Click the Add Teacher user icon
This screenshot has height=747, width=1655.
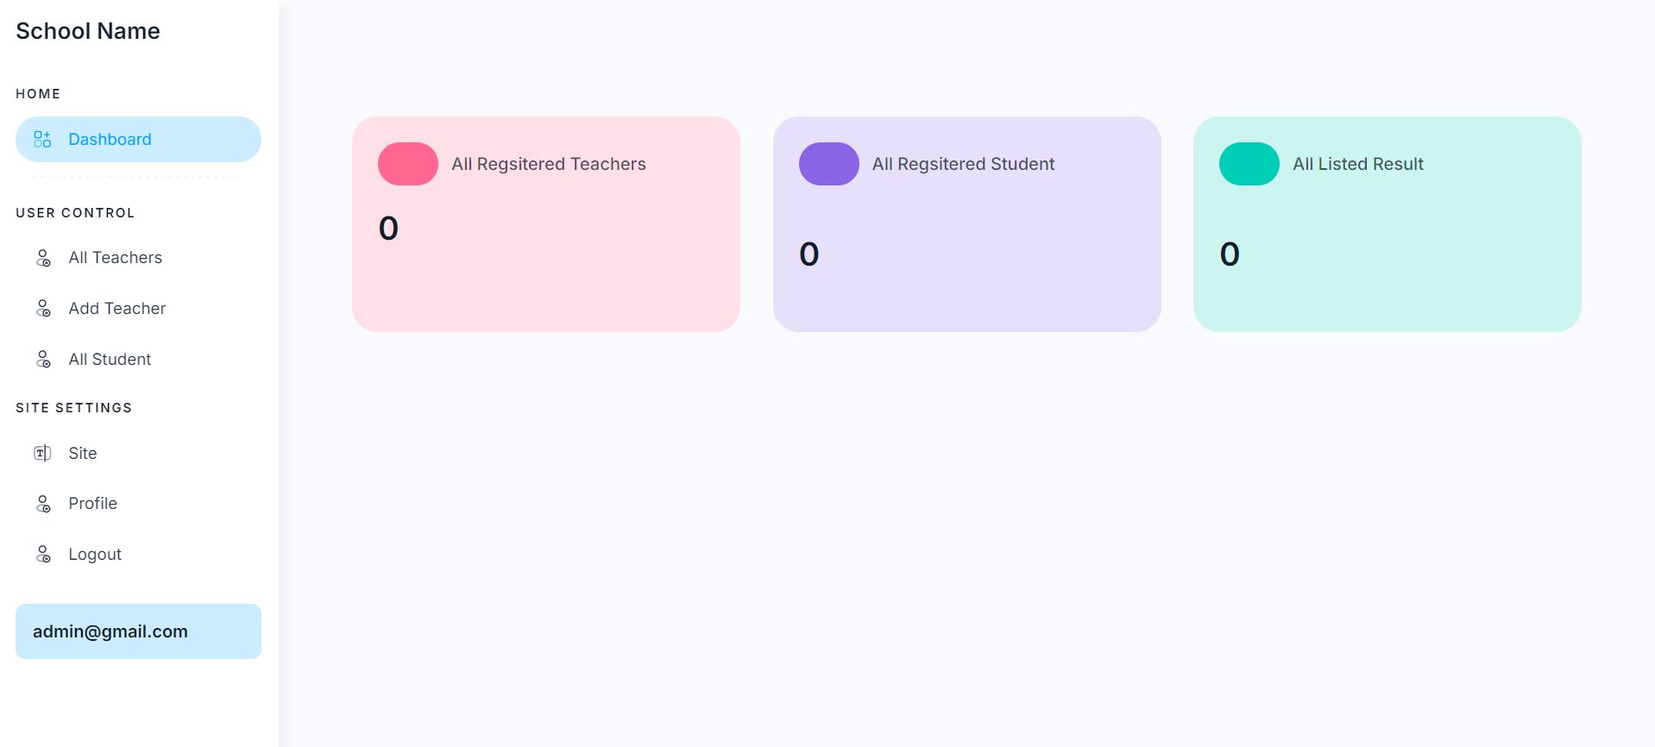pyautogui.click(x=43, y=309)
